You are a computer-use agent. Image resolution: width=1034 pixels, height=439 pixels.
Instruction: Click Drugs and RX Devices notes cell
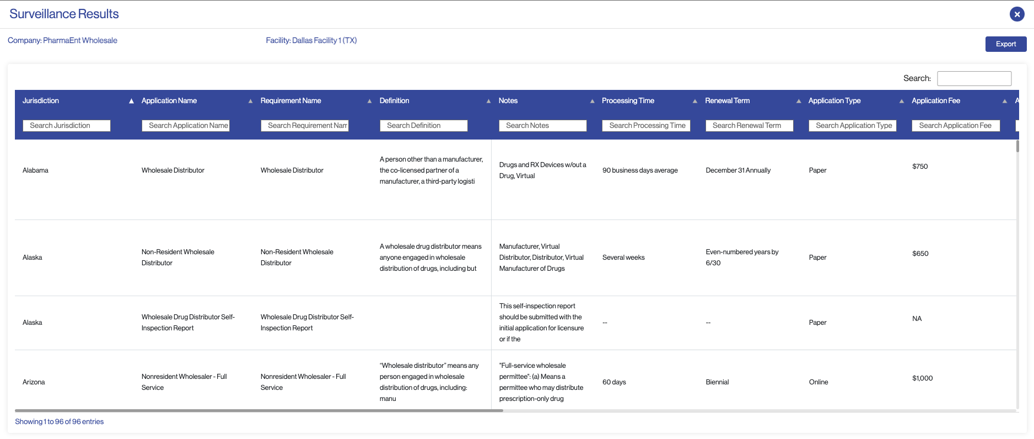[543, 170]
